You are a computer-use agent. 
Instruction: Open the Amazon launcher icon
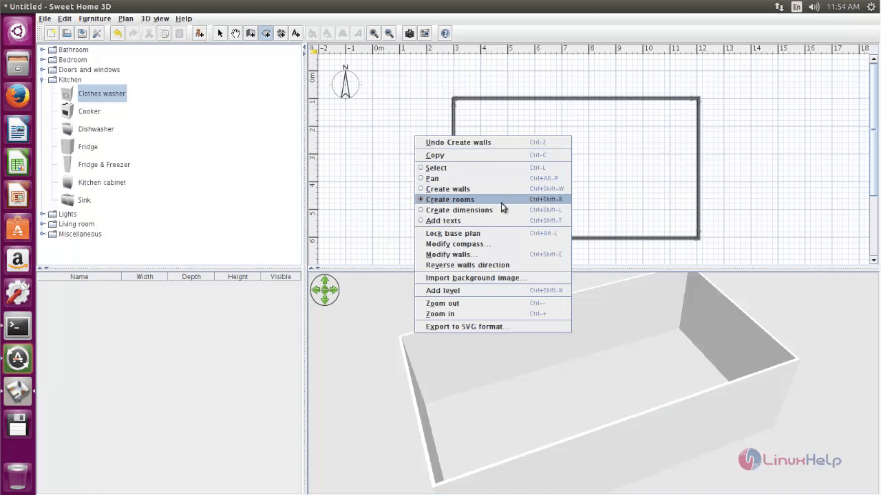pos(18,261)
